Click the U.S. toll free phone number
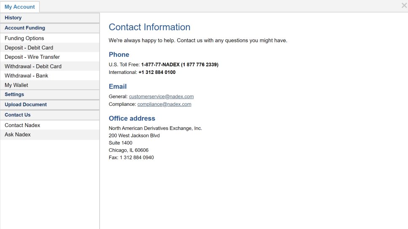Image resolution: width=408 pixels, height=229 pixels. [180, 64]
